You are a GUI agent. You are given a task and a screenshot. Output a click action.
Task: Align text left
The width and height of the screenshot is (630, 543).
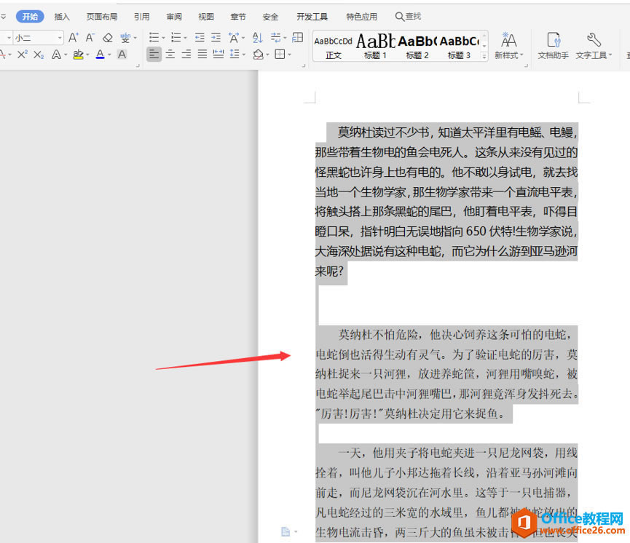tap(154, 54)
